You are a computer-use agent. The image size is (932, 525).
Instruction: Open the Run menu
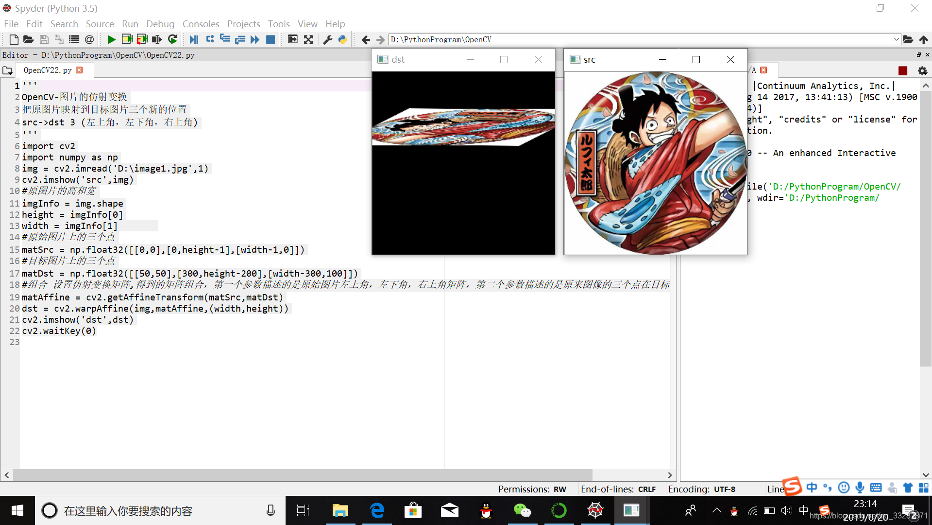click(x=130, y=24)
